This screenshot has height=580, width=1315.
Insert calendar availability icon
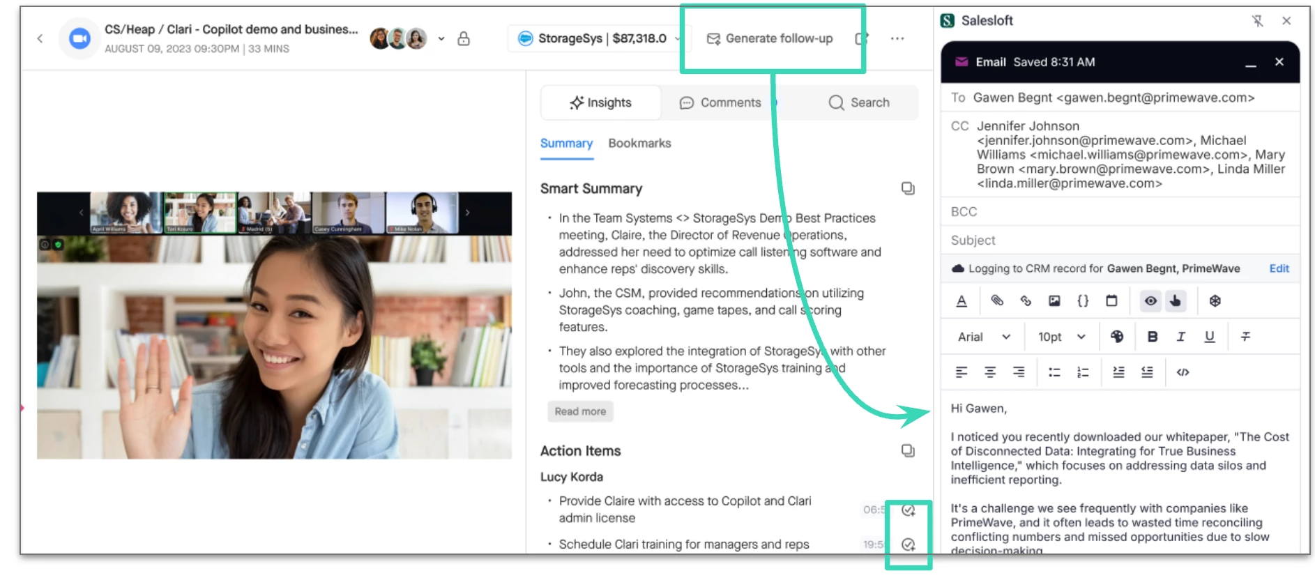click(1111, 300)
